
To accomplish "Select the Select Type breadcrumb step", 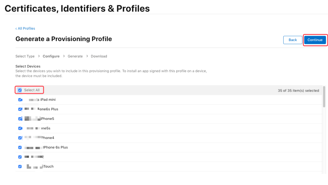I will point(25,56).
